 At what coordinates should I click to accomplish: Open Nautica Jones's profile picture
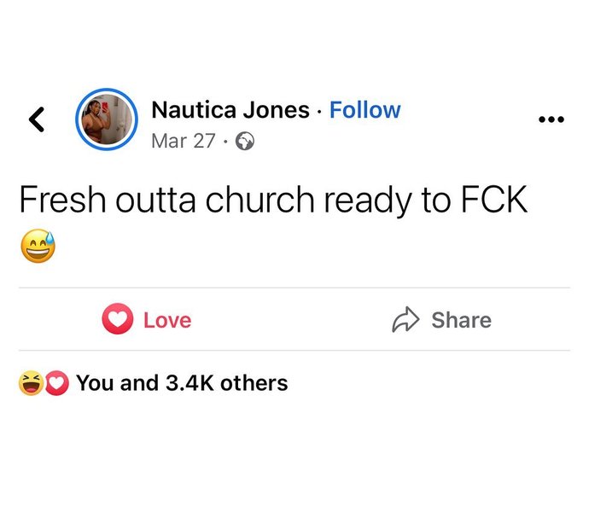click(x=108, y=118)
